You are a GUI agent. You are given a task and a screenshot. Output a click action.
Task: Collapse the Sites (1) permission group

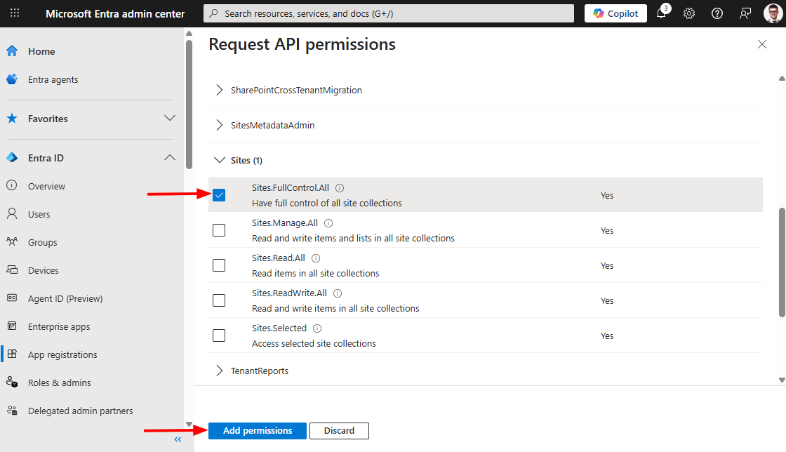pos(220,160)
